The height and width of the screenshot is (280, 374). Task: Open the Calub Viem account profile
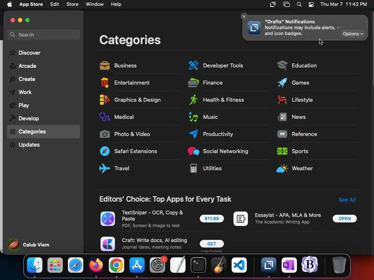point(28,245)
